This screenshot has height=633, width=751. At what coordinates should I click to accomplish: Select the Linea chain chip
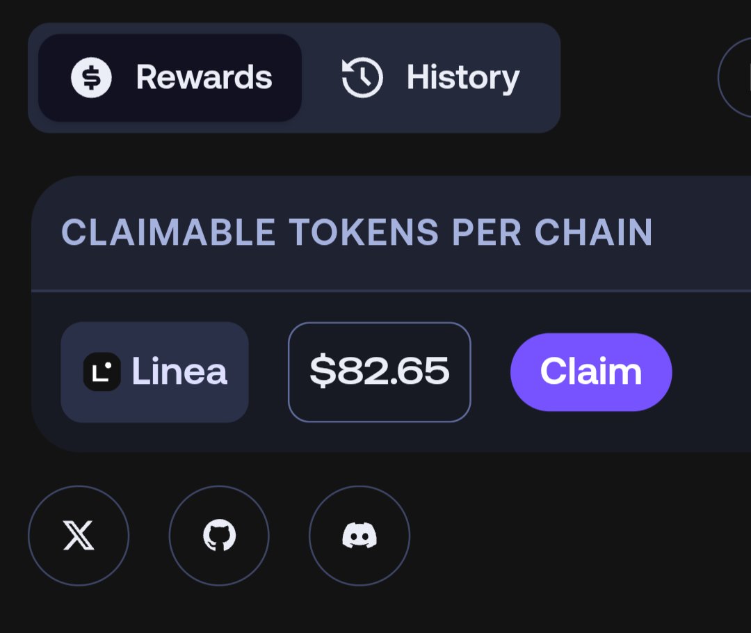point(154,371)
